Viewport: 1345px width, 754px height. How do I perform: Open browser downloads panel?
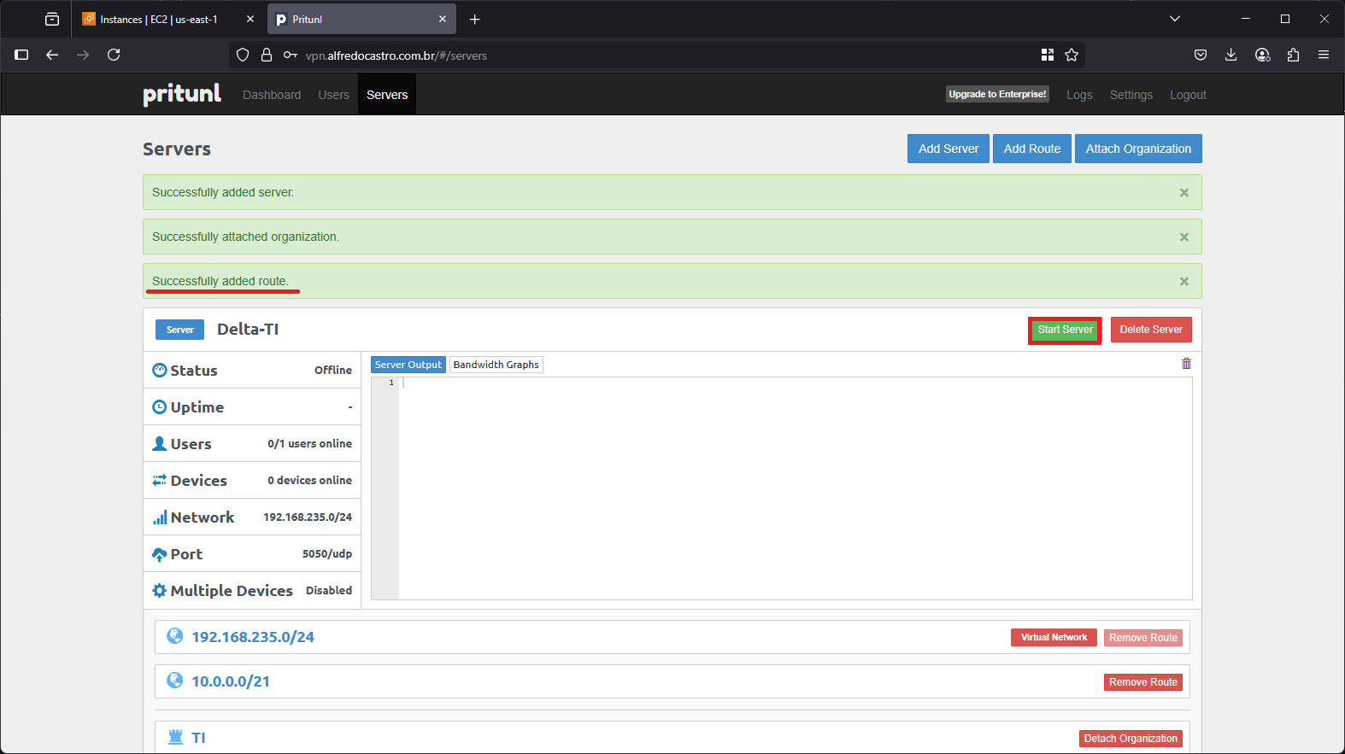click(x=1231, y=55)
